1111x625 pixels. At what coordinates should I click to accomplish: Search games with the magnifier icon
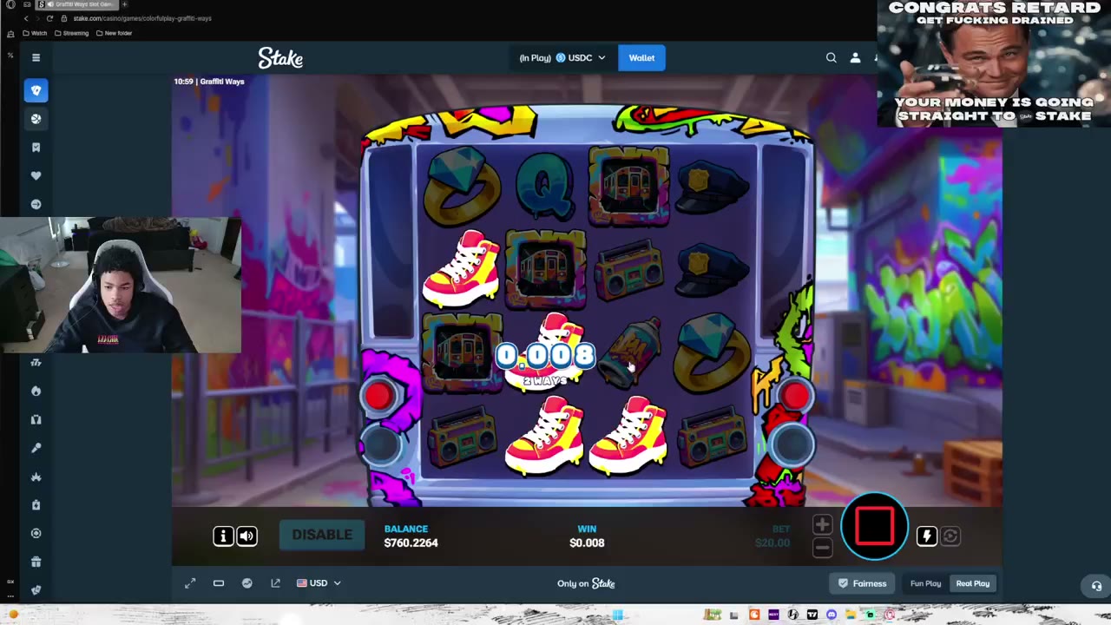[832, 58]
